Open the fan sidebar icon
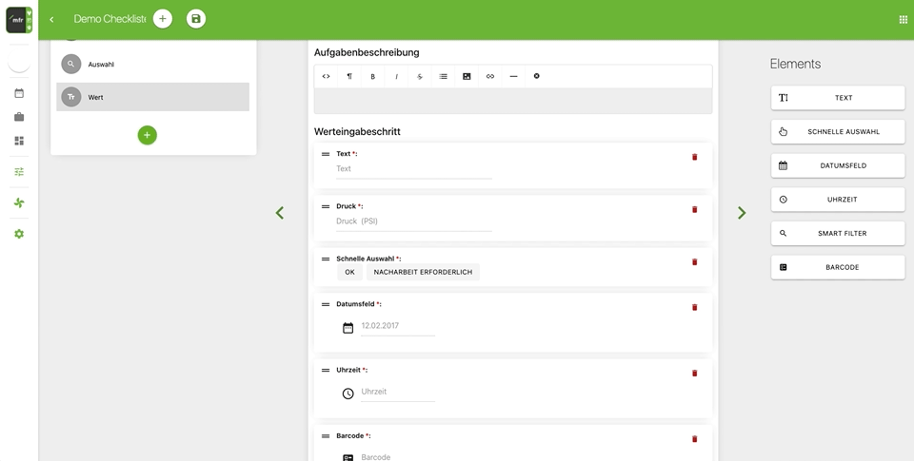This screenshot has height=461, width=914. coord(19,202)
